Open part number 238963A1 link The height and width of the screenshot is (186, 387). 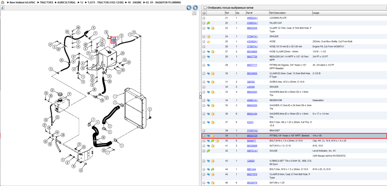click(252, 23)
